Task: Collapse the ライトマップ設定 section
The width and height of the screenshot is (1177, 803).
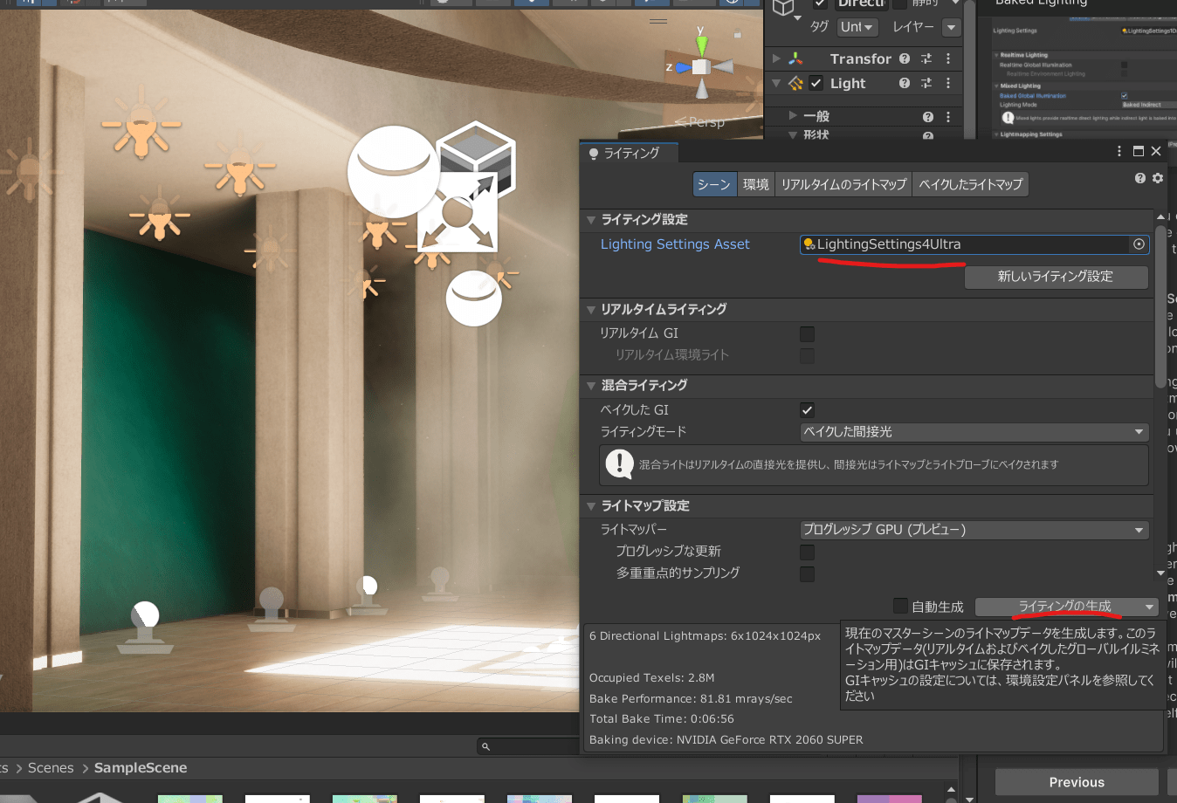Action: click(x=591, y=506)
